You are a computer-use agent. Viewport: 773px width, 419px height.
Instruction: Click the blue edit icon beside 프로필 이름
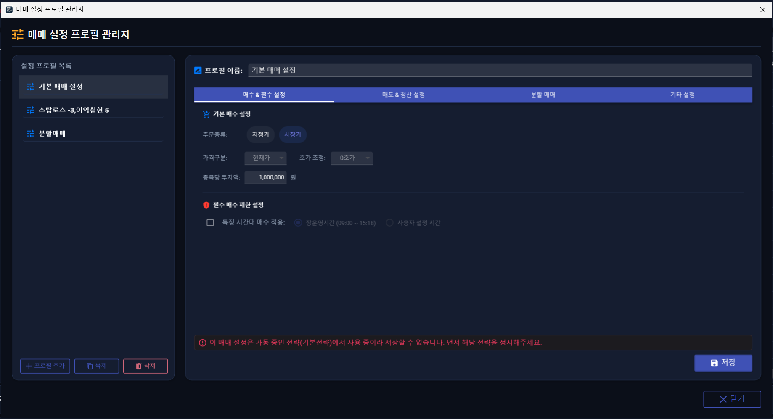(198, 70)
